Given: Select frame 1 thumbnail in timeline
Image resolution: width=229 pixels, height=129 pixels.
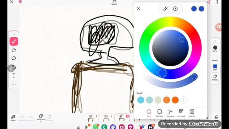Looking at the screenshot, I should click(x=91, y=118).
